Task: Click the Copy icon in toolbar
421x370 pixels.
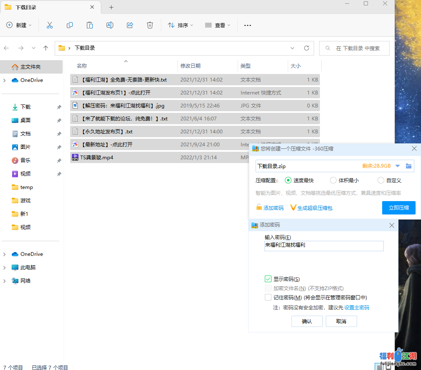Action: pos(70,26)
